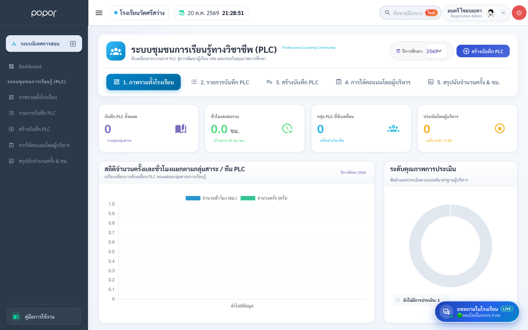Click the book icon in คู่มือการใช้งาน
Viewport: 528px width, 330px height.
click(x=16, y=316)
